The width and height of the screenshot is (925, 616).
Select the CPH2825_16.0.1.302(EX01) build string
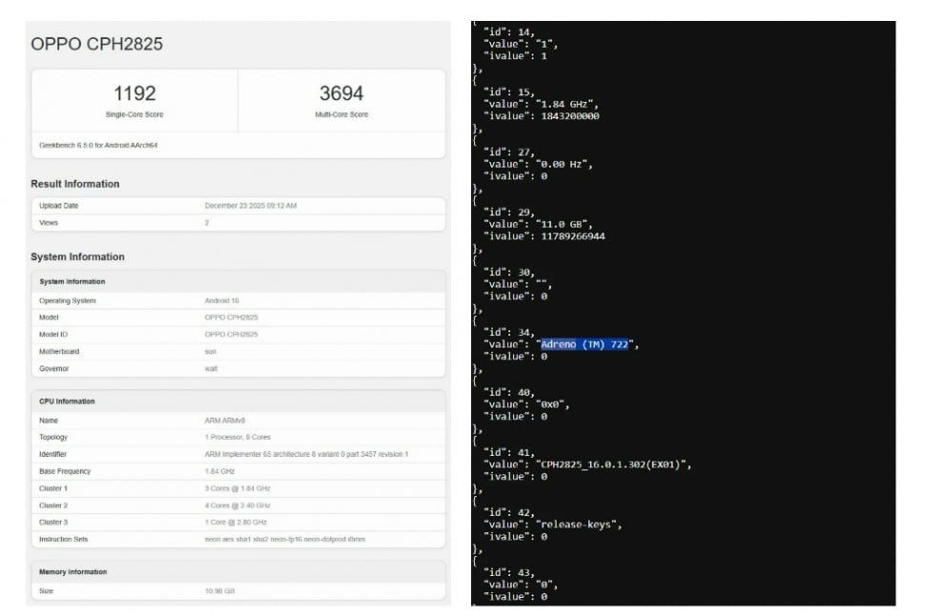(614, 464)
